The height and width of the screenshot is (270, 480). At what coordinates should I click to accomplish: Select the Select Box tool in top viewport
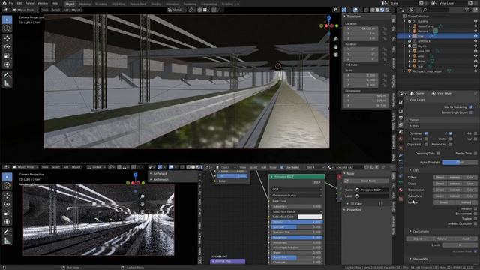[x=7, y=19]
